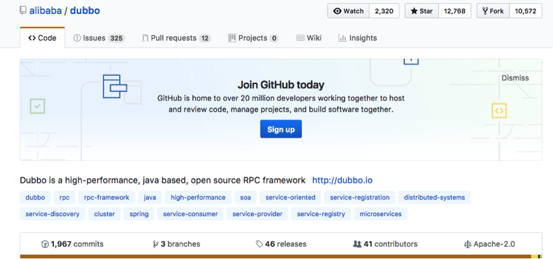553x259 pixels.
Task: Click the spring topic tag
Action: point(139,214)
